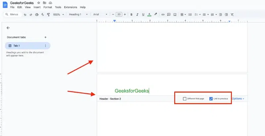Open the zoom level dropdown
This screenshot has width=265, height=136.
click(59, 15)
